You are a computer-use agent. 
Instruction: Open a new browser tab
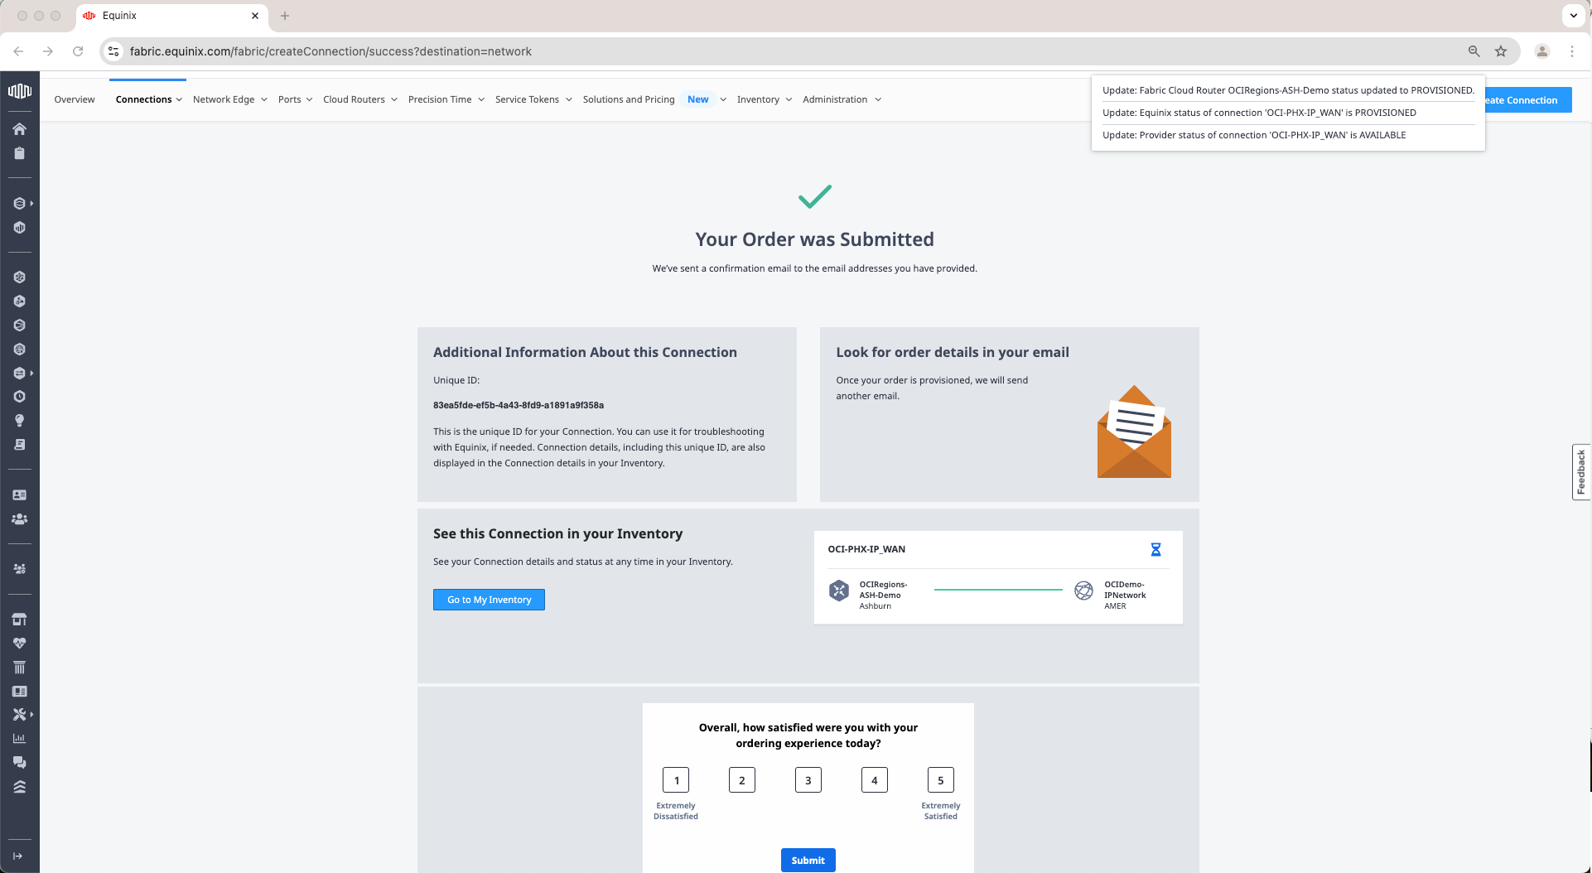tap(285, 16)
